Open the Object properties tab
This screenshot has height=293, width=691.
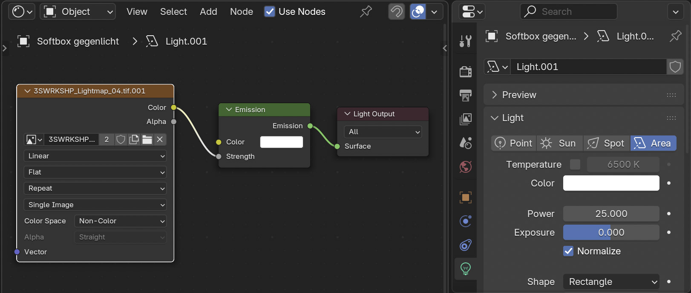466,197
